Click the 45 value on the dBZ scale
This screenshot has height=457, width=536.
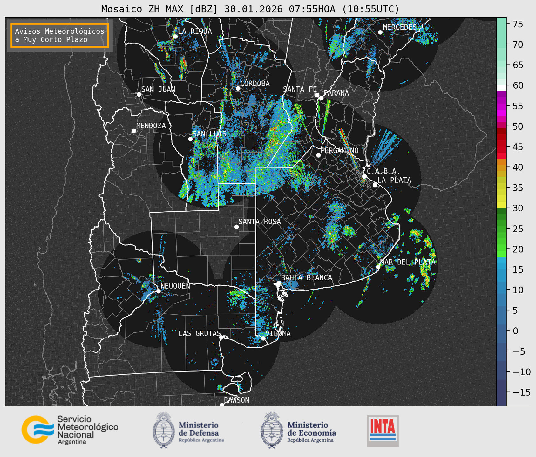pyautogui.click(x=517, y=147)
